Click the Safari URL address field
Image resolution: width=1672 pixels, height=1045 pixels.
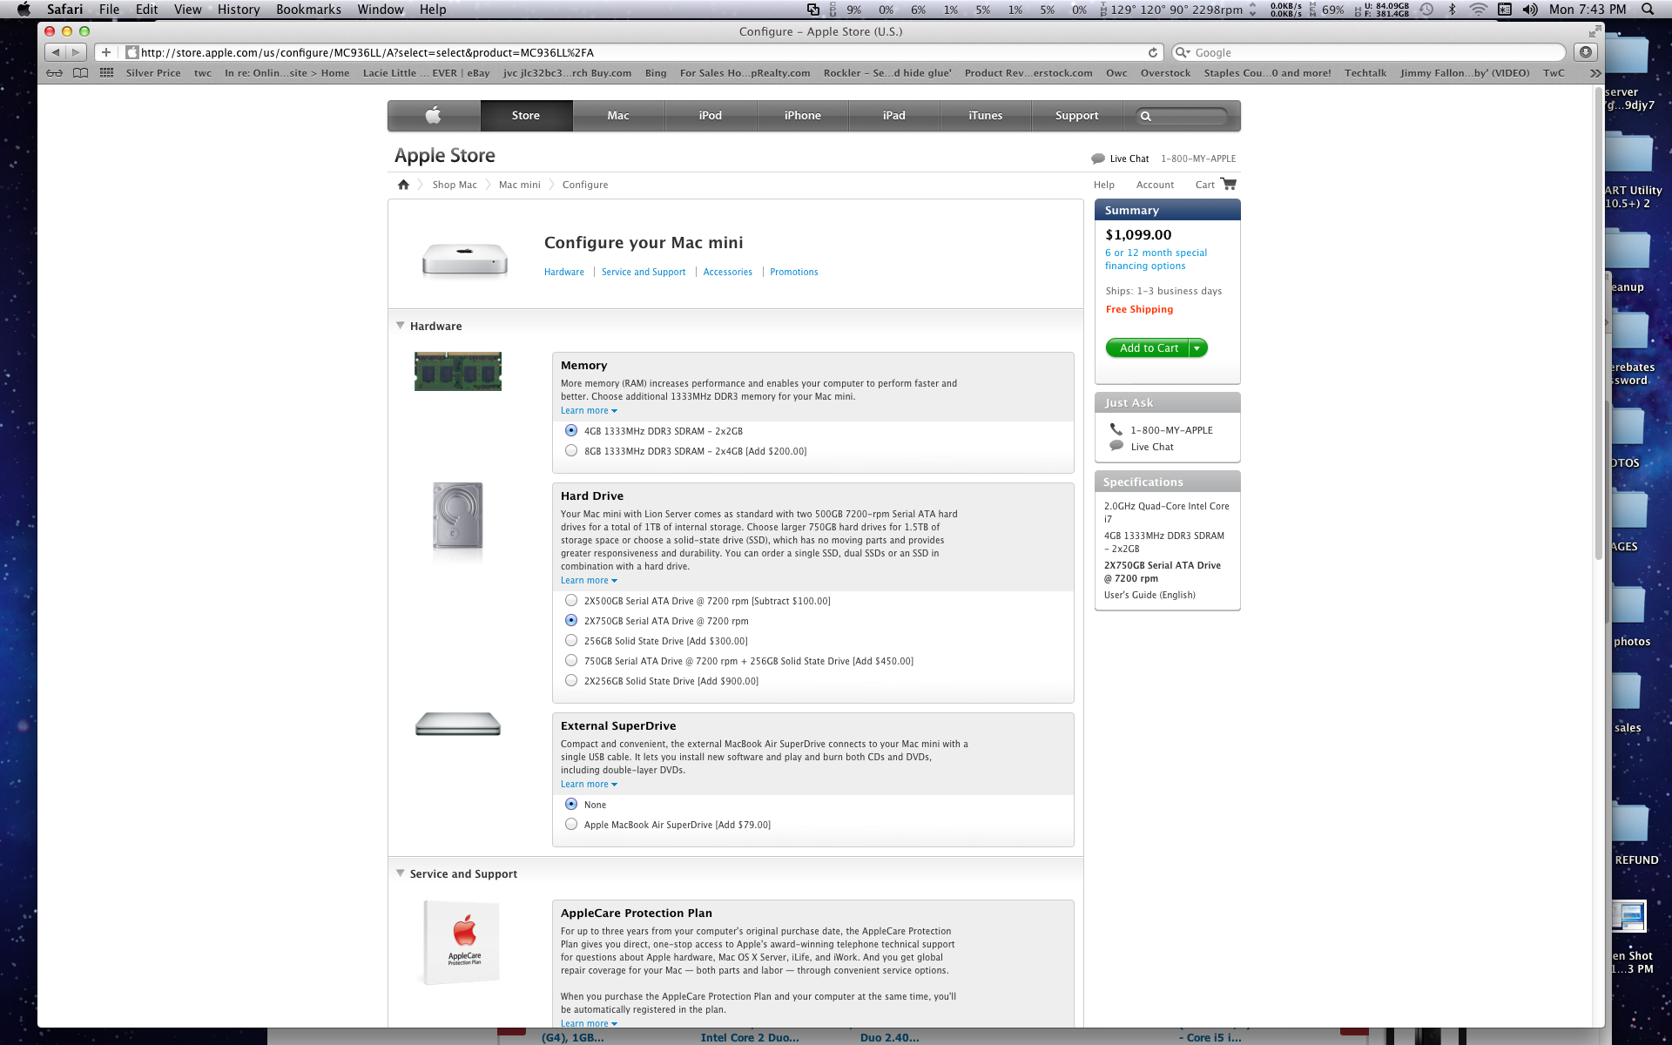(x=640, y=52)
